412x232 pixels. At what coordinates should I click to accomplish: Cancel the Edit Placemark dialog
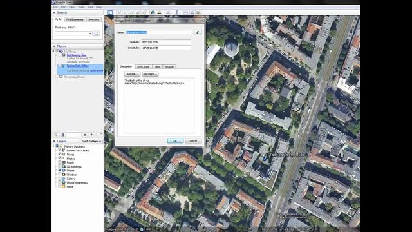pyautogui.click(x=193, y=141)
